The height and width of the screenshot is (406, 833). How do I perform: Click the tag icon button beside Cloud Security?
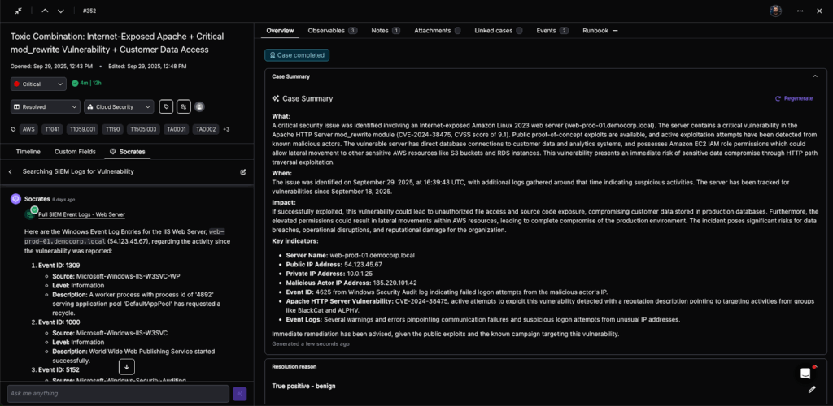click(x=166, y=106)
